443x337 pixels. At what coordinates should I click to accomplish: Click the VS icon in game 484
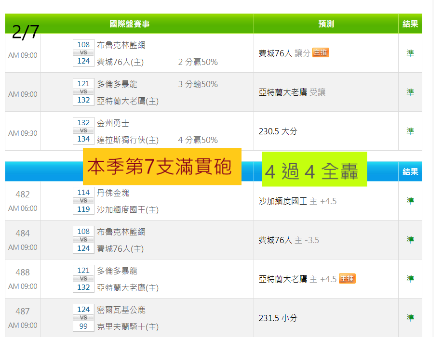tap(83, 240)
